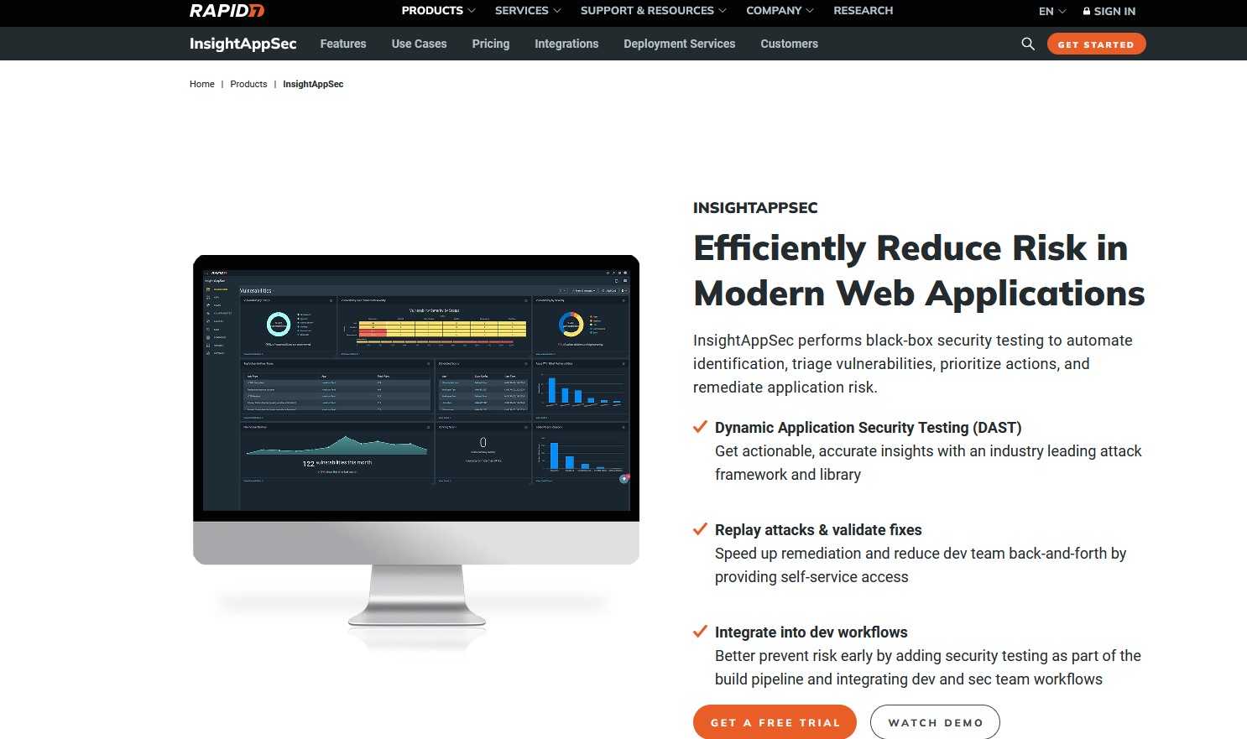Viewport: 1247px width, 739px height.
Task: Open the search magnifier icon
Action: pyautogui.click(x=1028, y=44)
